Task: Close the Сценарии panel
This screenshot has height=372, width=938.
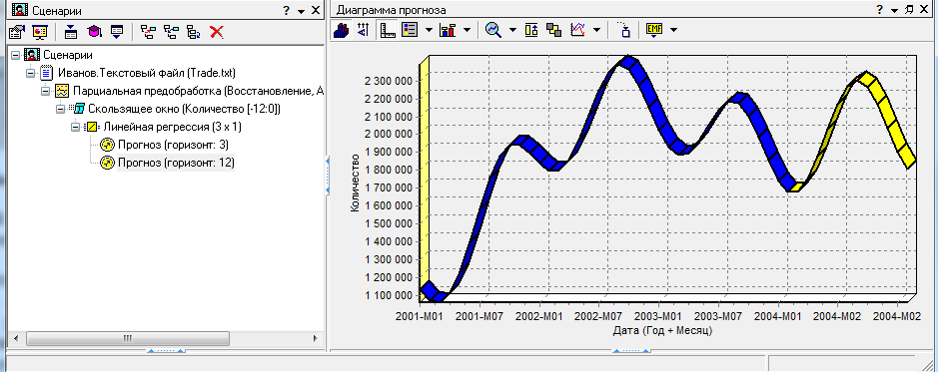Action: pyautogui.click(x=316, y=10)
